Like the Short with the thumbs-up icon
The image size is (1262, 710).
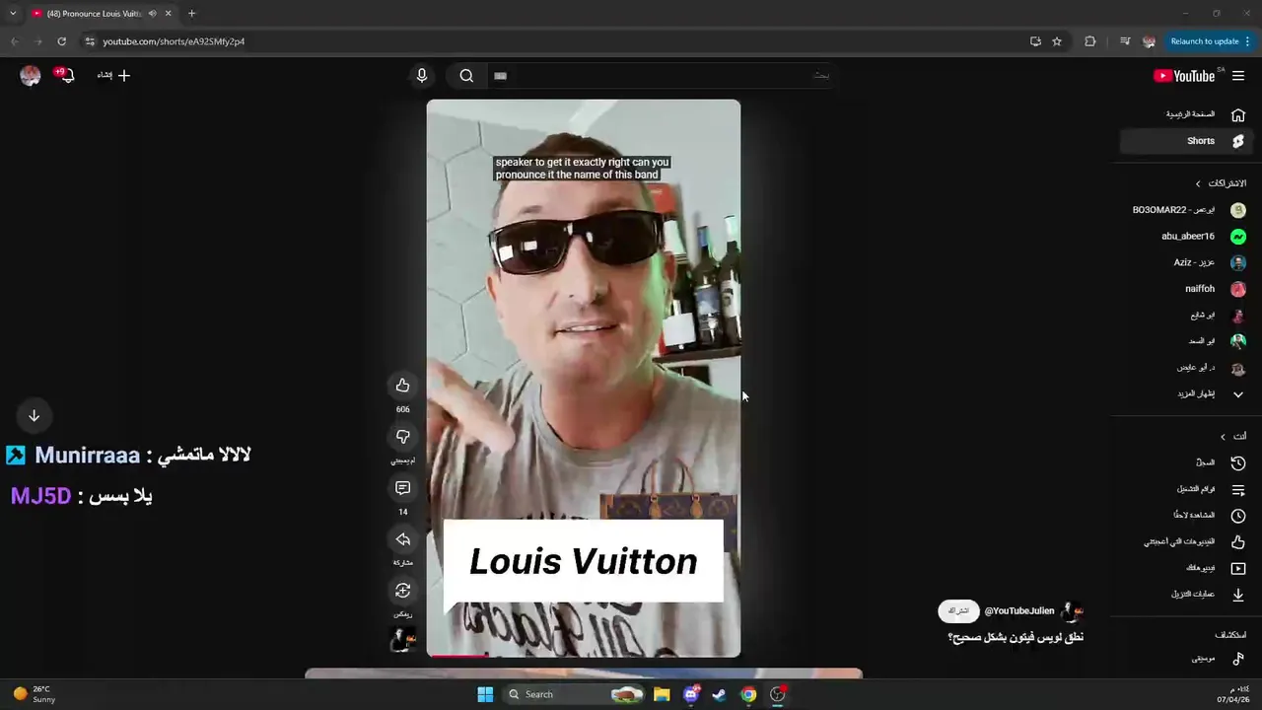(x=402, y=386)
